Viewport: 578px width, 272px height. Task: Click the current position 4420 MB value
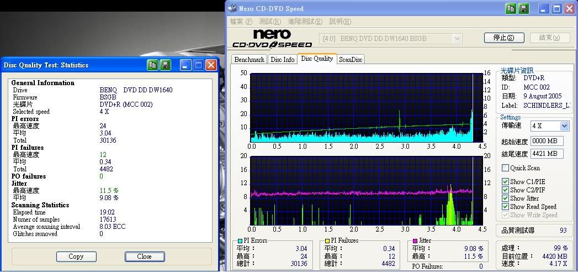555,256
